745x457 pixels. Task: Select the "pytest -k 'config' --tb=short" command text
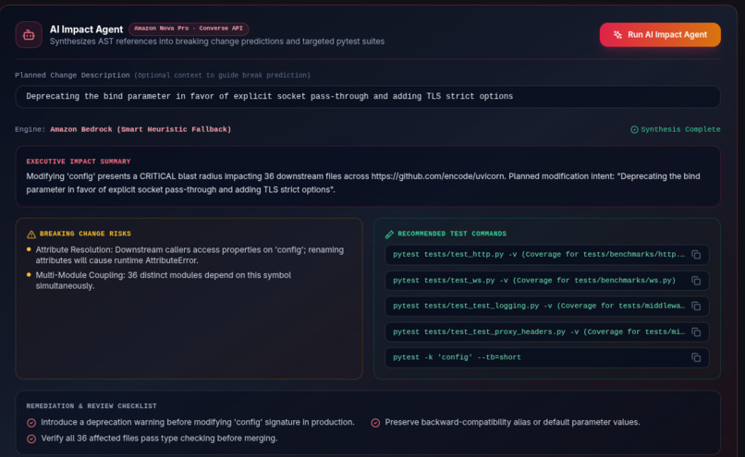pyautogui.click(x=457, y=357)
